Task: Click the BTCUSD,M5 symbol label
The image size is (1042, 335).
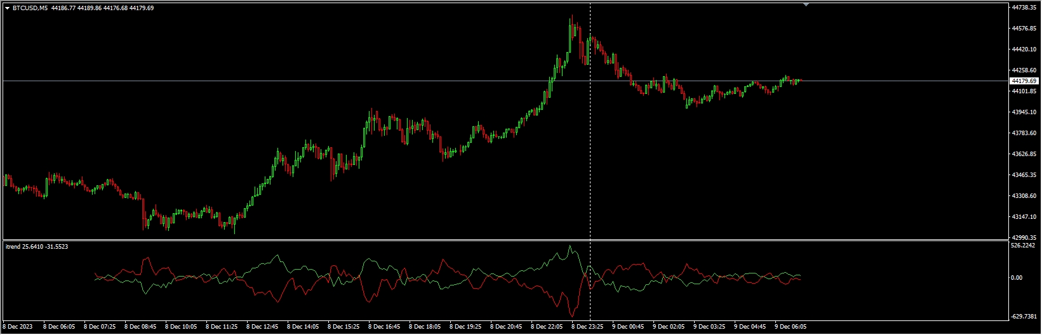Action: click(30, 8)
